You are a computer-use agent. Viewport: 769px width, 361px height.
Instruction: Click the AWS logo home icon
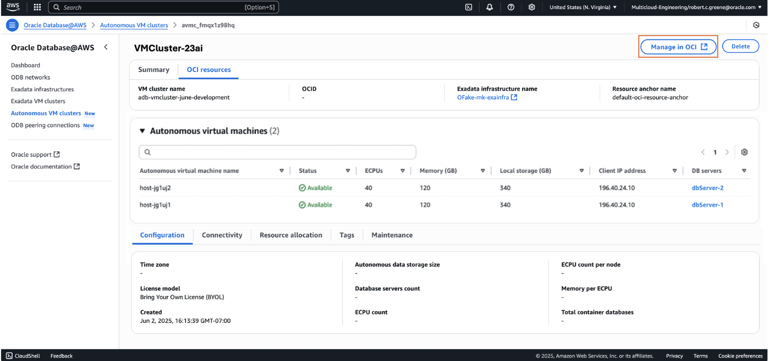click(13, 7)
